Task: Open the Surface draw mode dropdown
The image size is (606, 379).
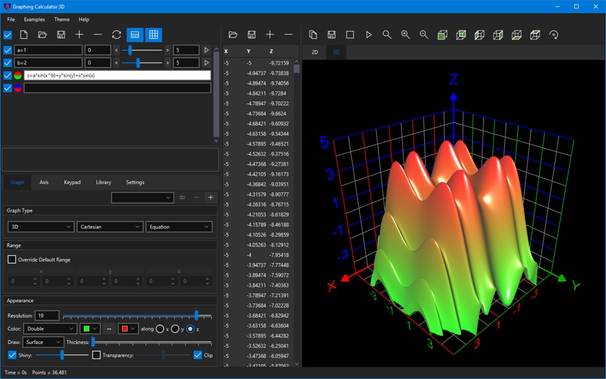Action: click(x=43, y=342)
